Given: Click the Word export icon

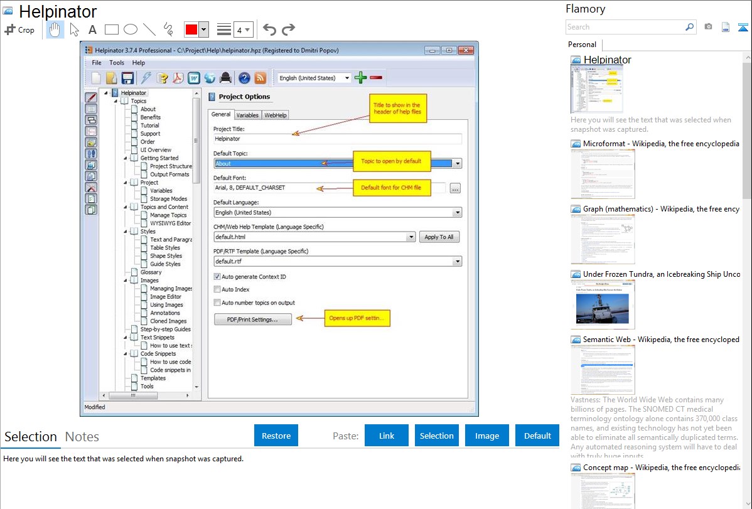Looking at the screenshot, I should coord(194,78).
